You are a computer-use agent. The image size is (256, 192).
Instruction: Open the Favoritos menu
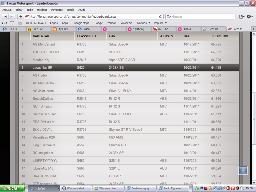coord(57,10)
